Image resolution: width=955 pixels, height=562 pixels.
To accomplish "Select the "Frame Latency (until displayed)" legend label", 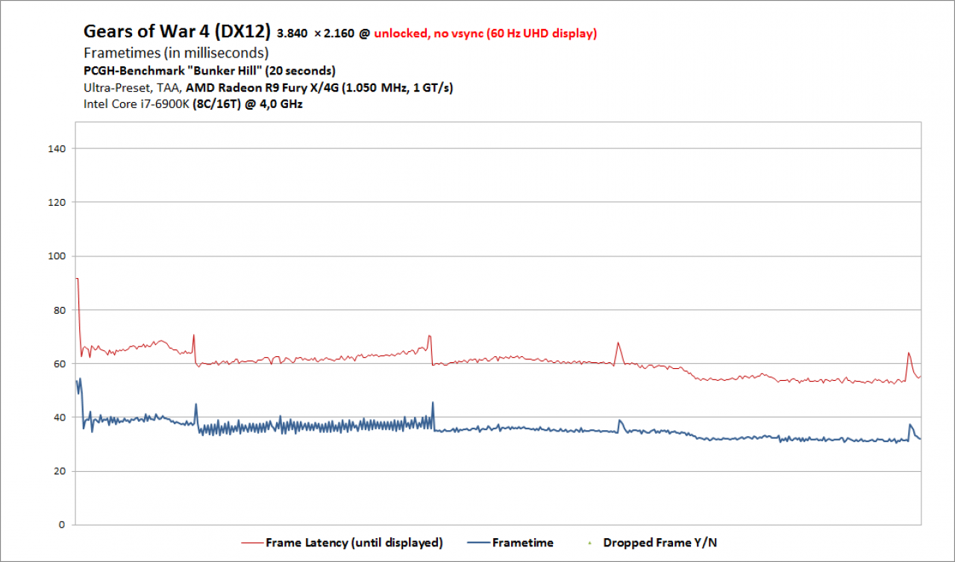I will click(x=354, y=543).
